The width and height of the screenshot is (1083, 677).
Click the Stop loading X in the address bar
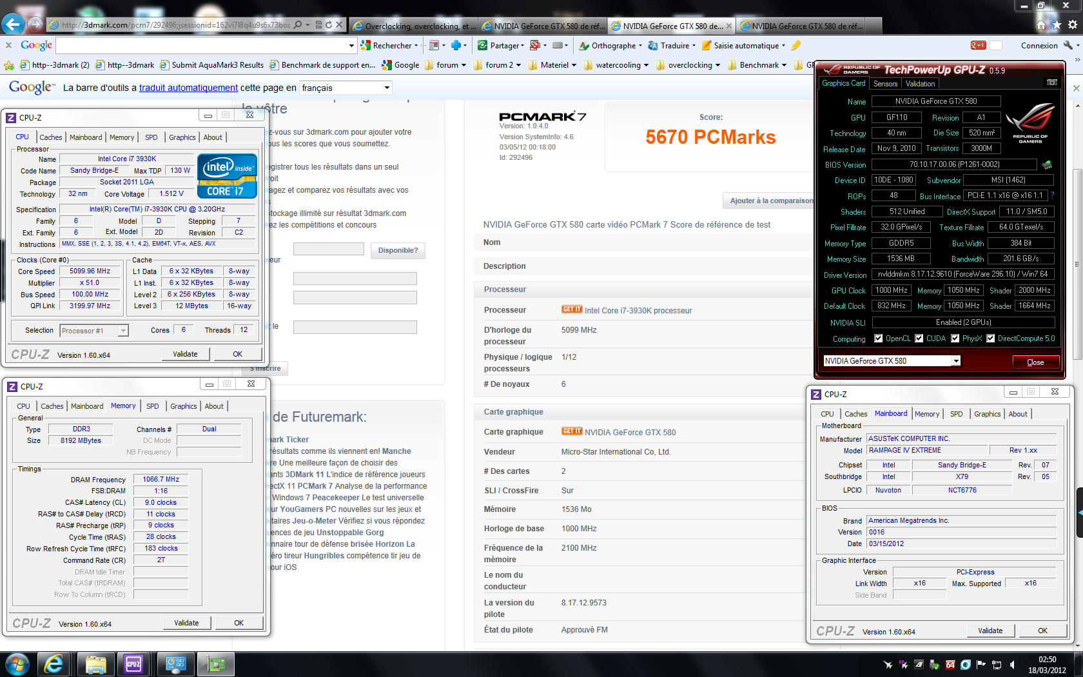[339, 25]
